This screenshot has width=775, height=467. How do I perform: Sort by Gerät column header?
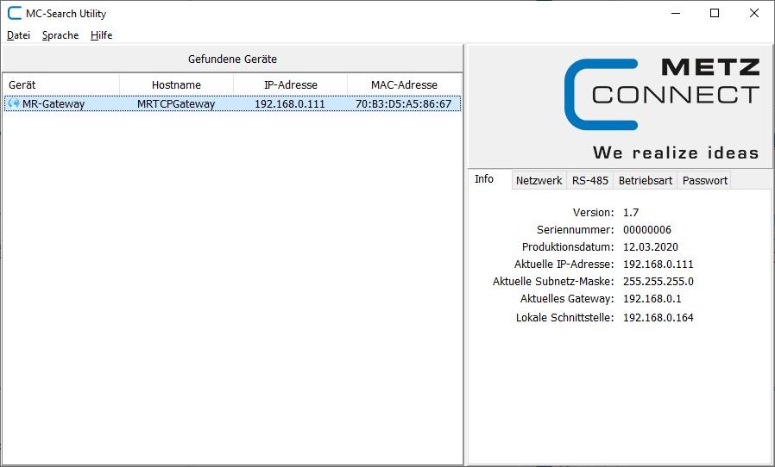click(60, 84)
